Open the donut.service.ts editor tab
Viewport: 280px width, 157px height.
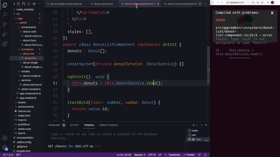click(x=103, y=4)
